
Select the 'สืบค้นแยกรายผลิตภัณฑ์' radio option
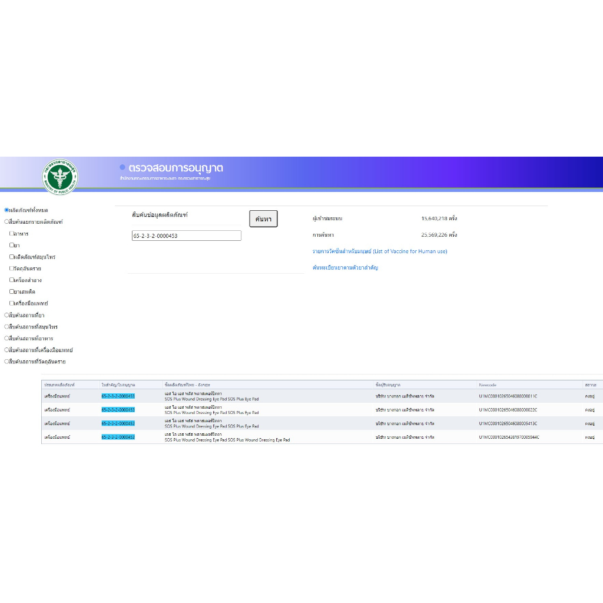click(6, 221)
